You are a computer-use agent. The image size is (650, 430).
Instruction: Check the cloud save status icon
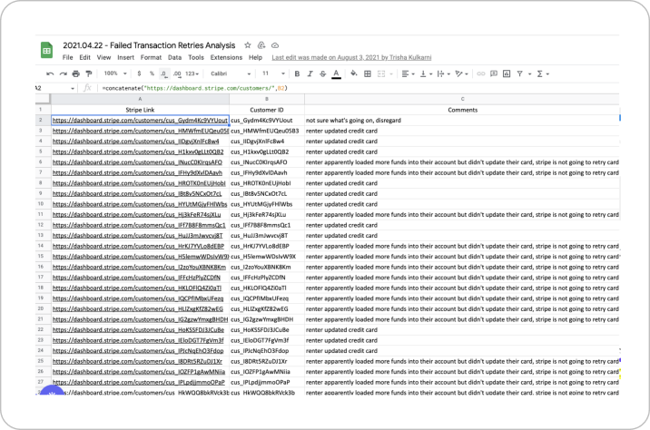pyautogui.click(x=275, y=45)
